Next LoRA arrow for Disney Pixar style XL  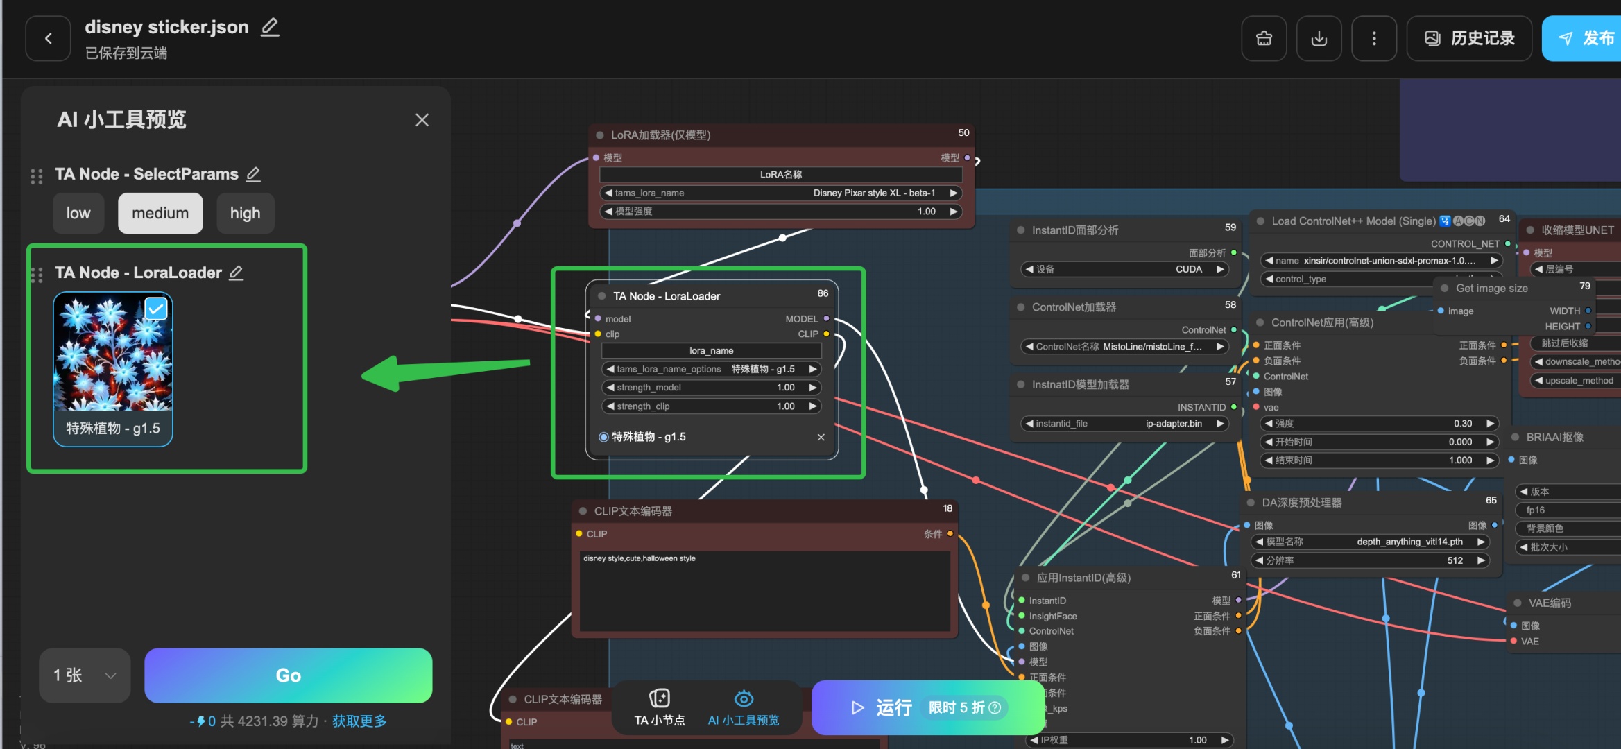[954, 193]
